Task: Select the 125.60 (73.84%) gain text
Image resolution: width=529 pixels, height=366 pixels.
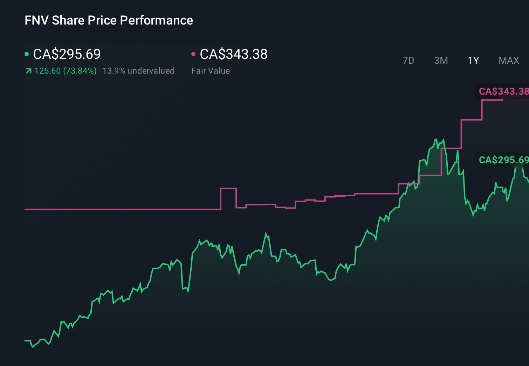Action: tap(65, 70)
